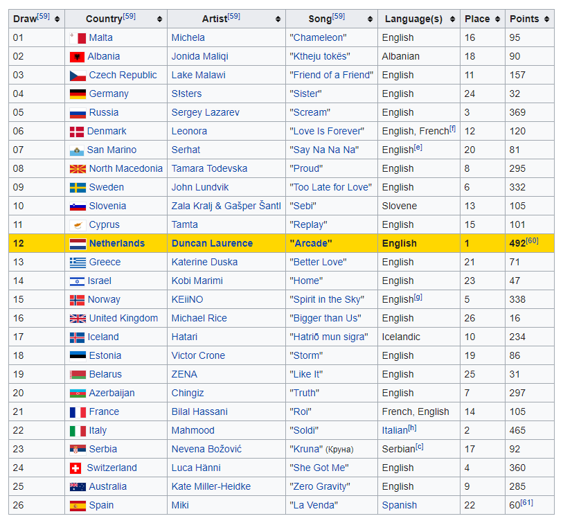
Task: Click the Sweden flag icon
Action: click(x=78, y=187)
